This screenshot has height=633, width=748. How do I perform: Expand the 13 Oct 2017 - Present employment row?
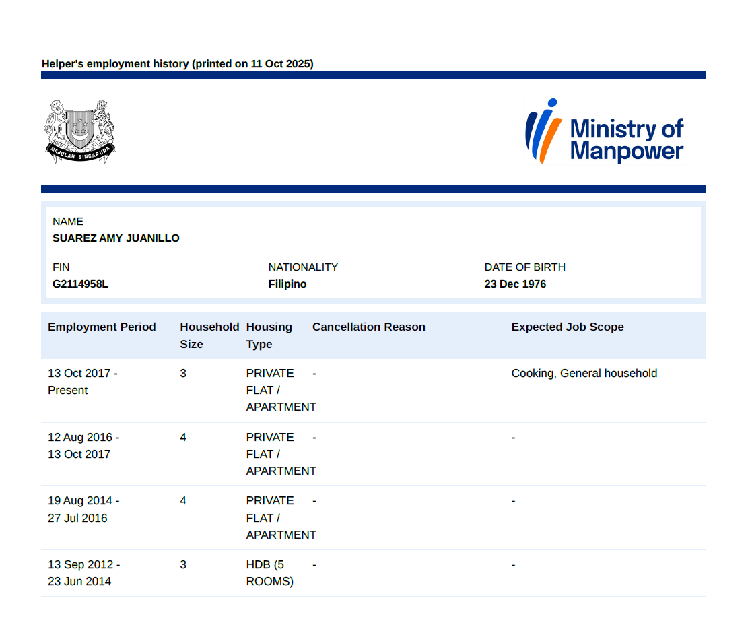click(x=83, y=381)
